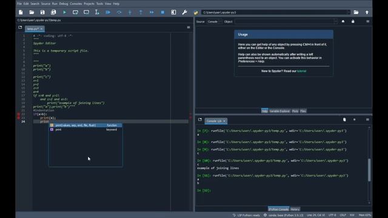
Task: Open the Projects menu
Action: tap(89, 4)
